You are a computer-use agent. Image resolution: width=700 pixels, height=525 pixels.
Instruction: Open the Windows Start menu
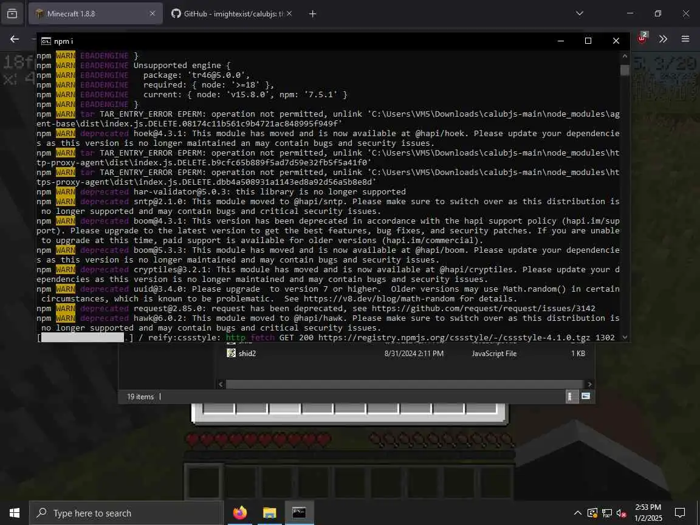point(15,513)
